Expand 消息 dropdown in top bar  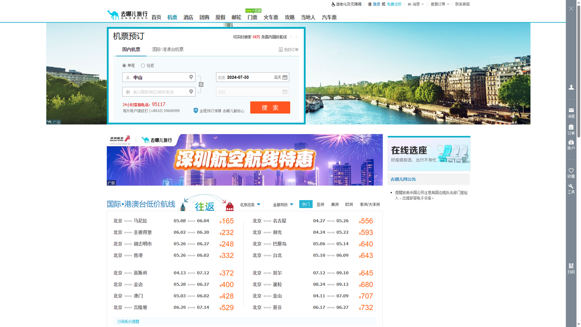pos(416,4)
